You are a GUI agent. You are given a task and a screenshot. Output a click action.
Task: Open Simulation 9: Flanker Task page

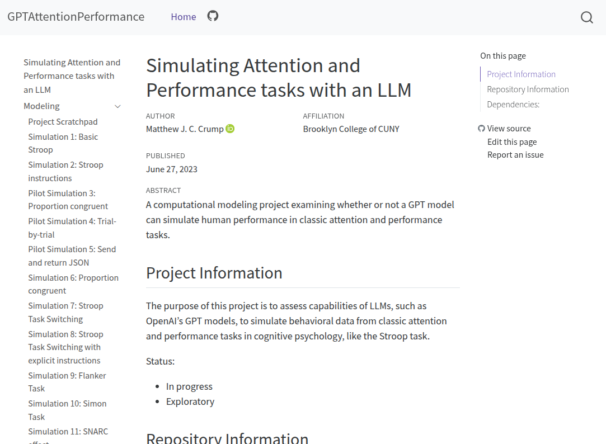67,382
